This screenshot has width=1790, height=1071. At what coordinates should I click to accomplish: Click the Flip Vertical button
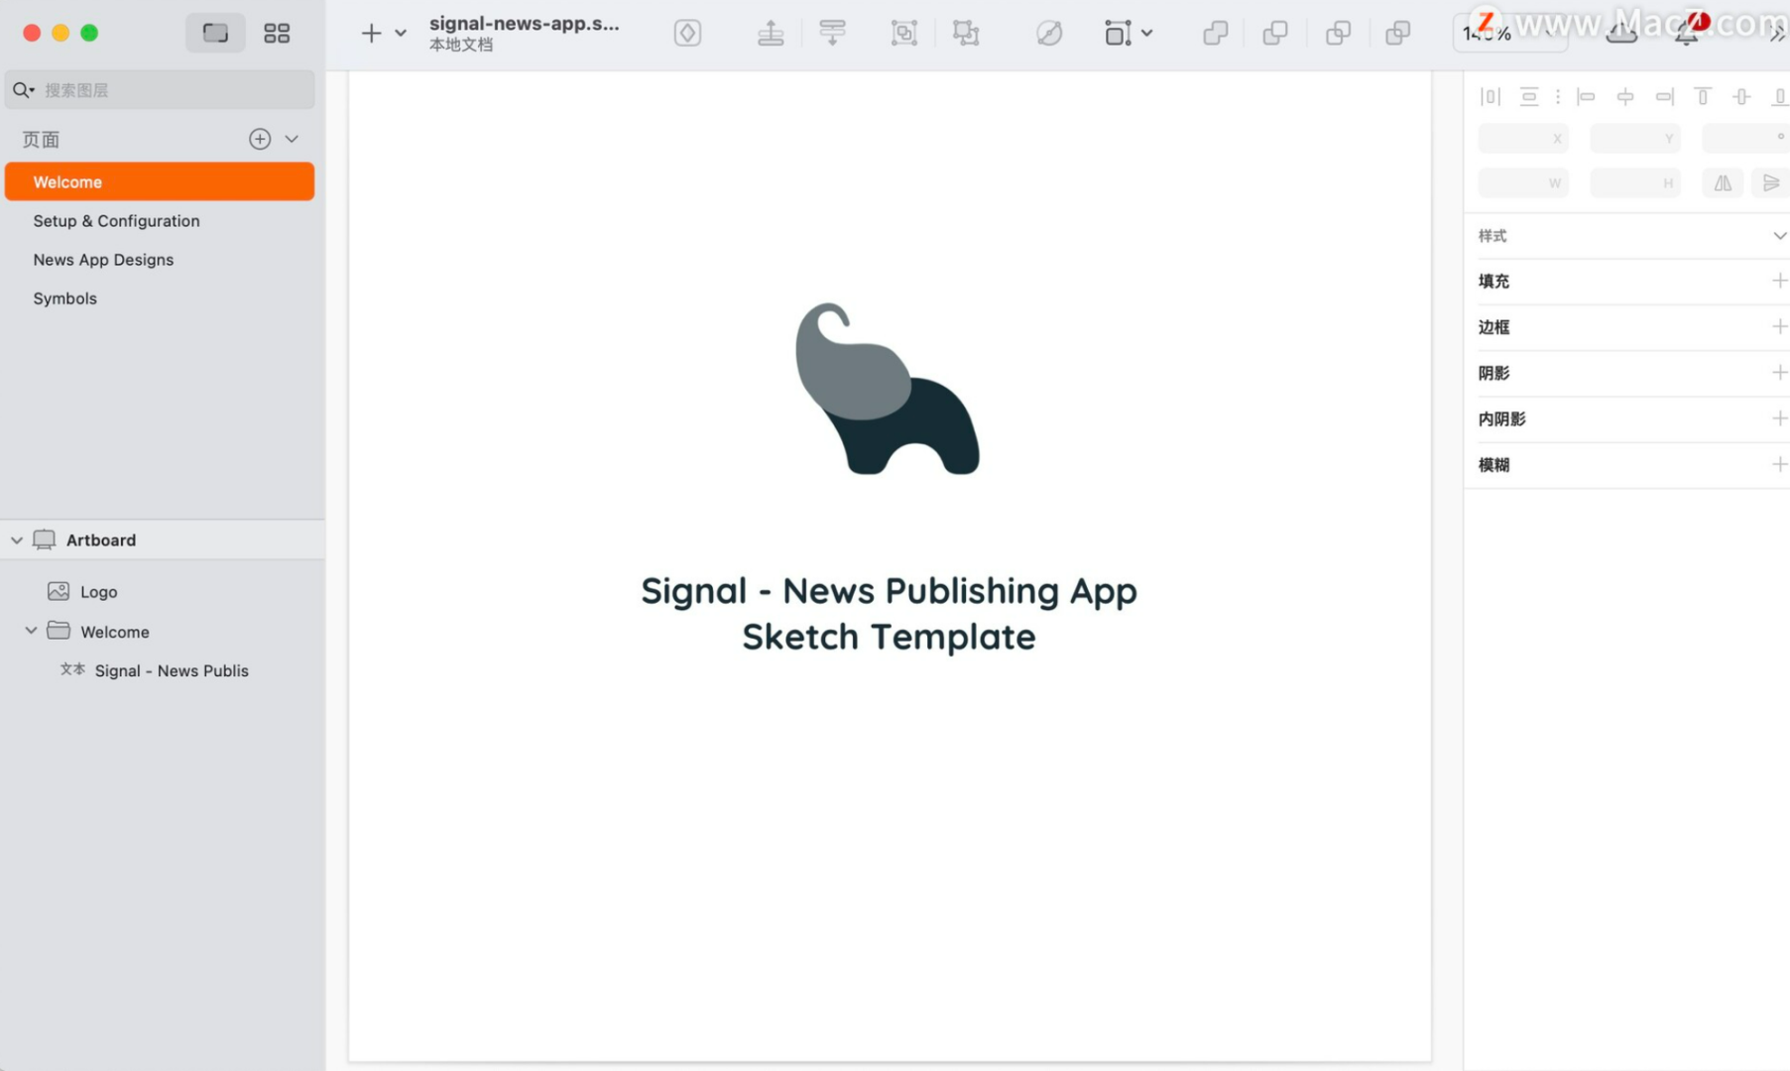click(x=1770, y=182)
